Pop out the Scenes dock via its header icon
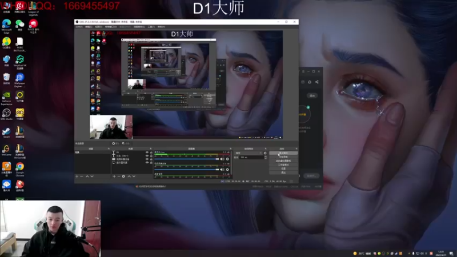 tap(109, 149)
